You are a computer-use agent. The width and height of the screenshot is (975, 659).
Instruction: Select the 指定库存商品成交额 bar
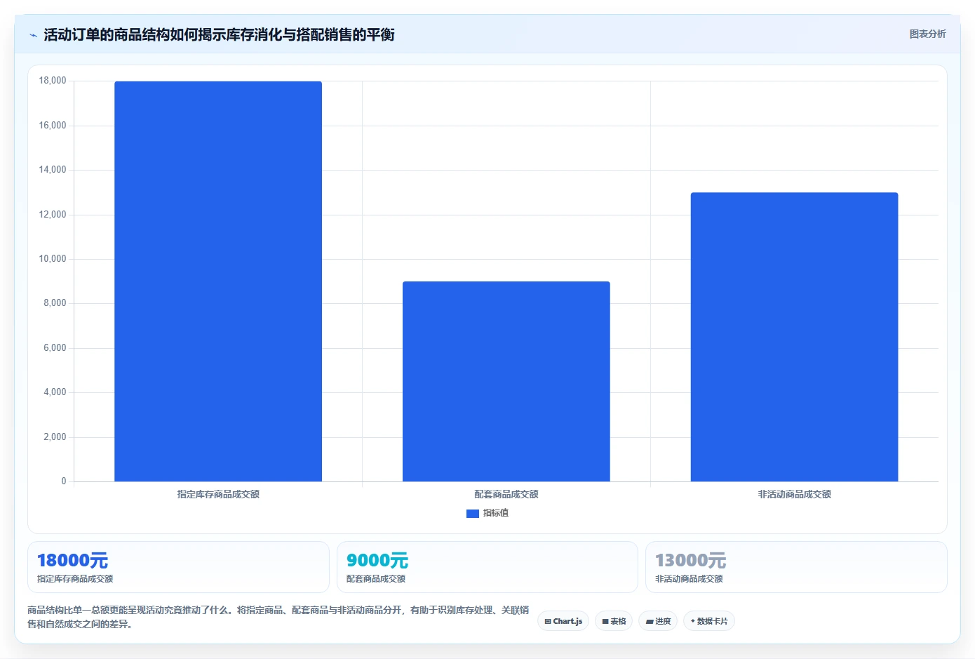pos(218,281)
